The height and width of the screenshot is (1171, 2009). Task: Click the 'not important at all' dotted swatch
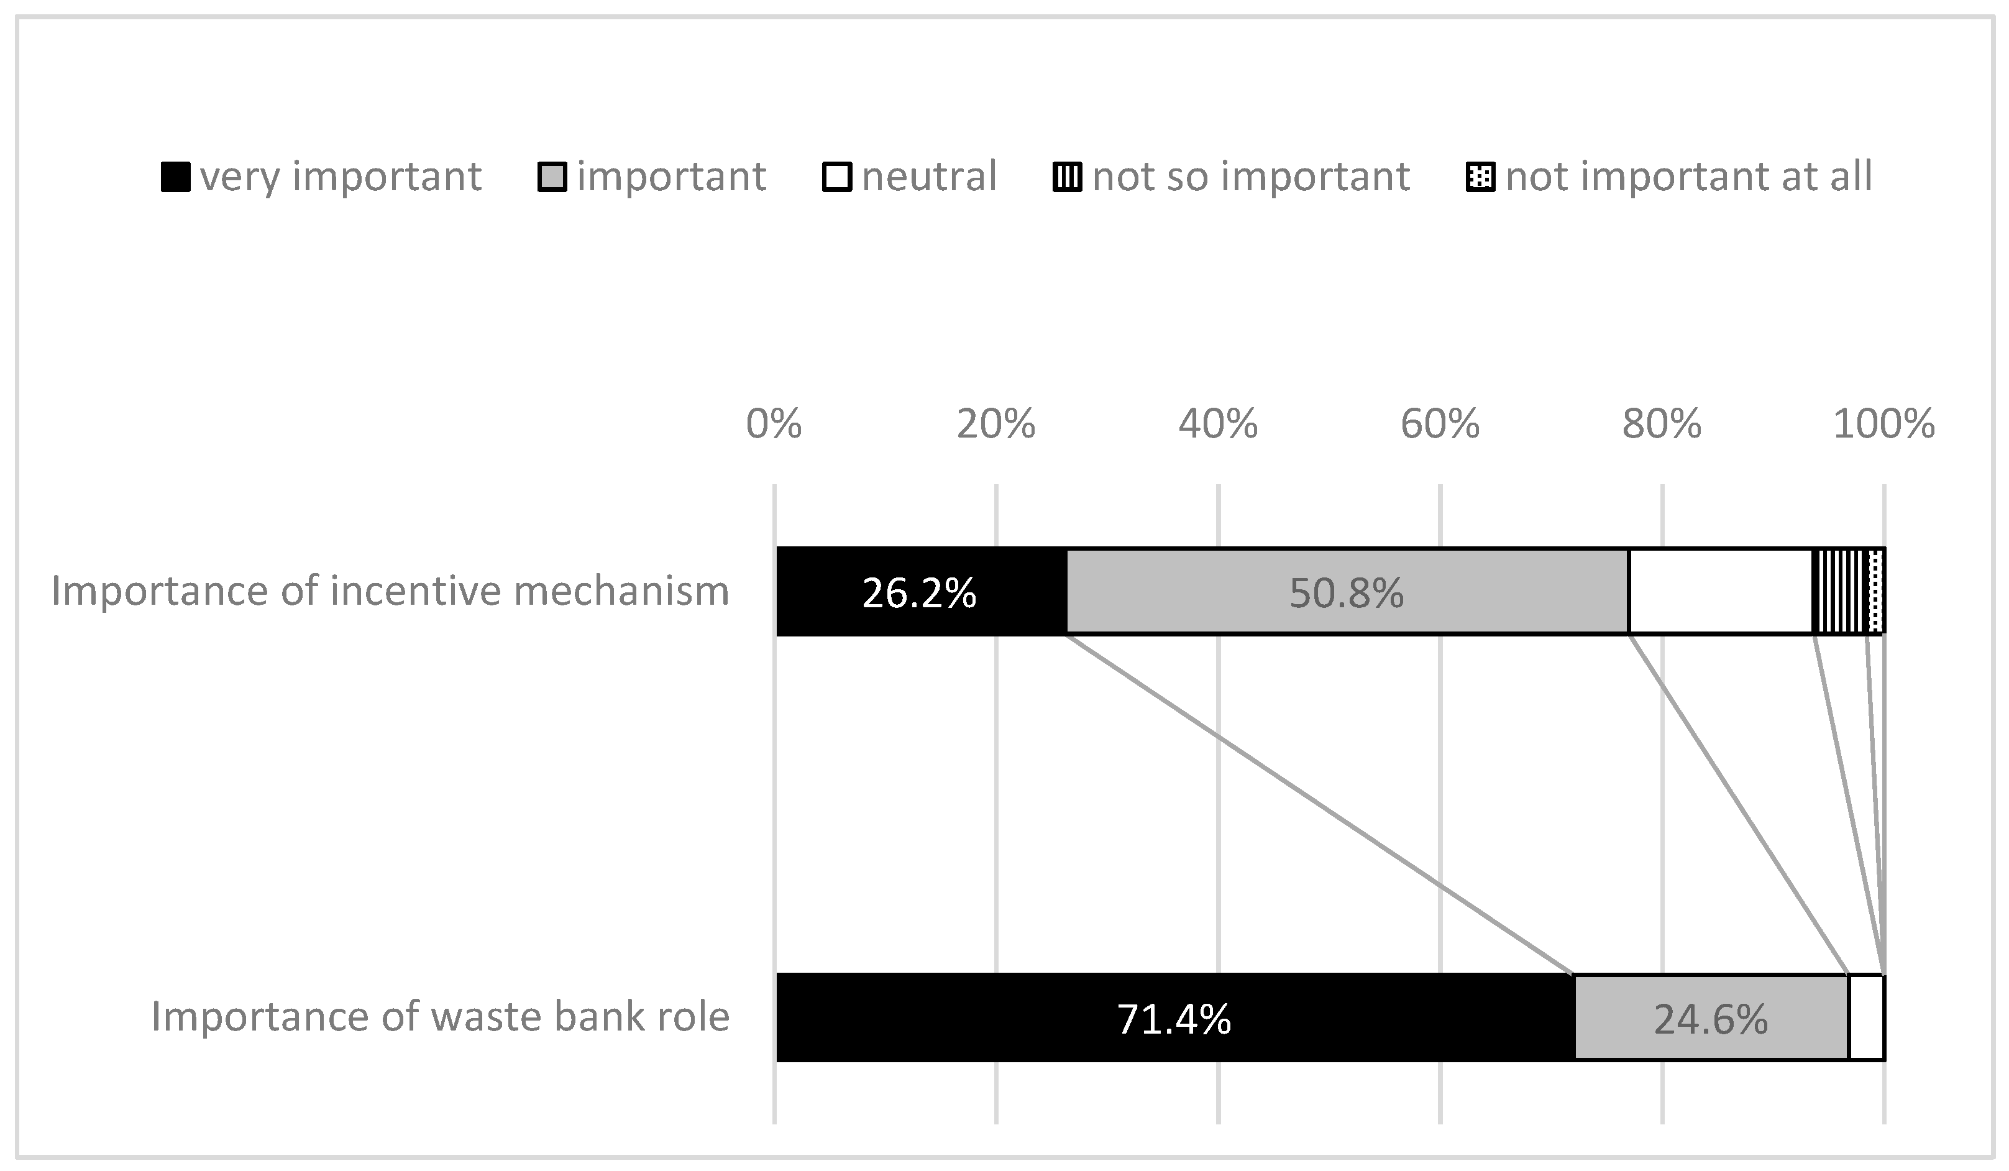(1480, 177)
